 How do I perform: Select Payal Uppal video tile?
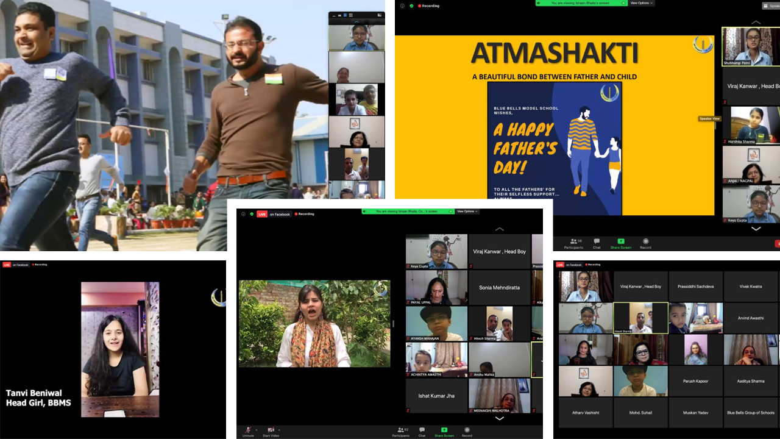click(x=437, y=288)
